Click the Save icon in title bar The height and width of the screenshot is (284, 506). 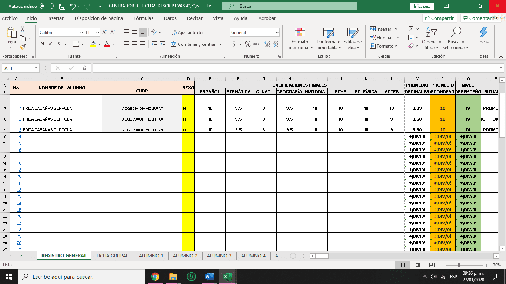pyautogui.click(x=62, y=6)
